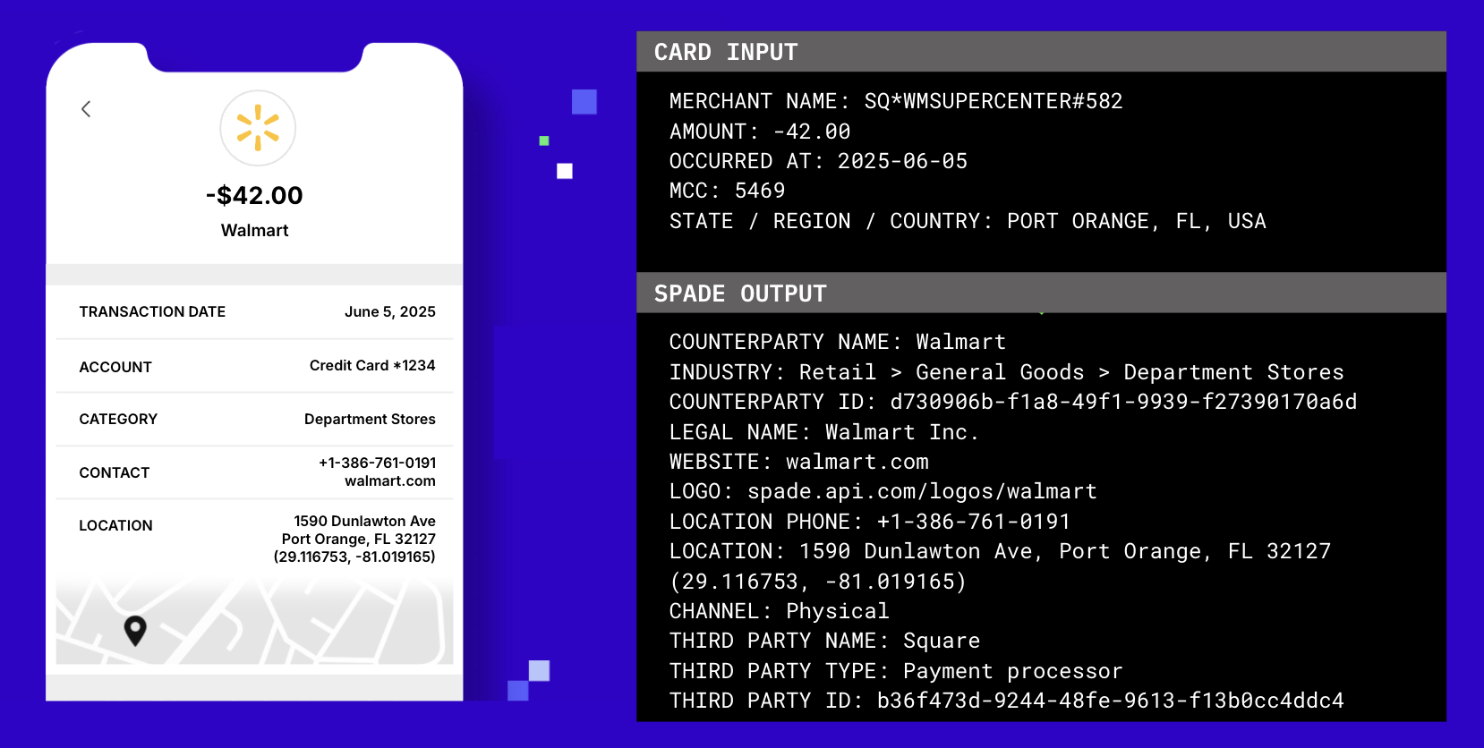Click the LOCATION label in phone card
Screen dimensions: 1484x748
115,525
